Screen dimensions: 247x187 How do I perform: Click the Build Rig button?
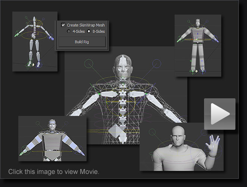click(x=82, y=42)
